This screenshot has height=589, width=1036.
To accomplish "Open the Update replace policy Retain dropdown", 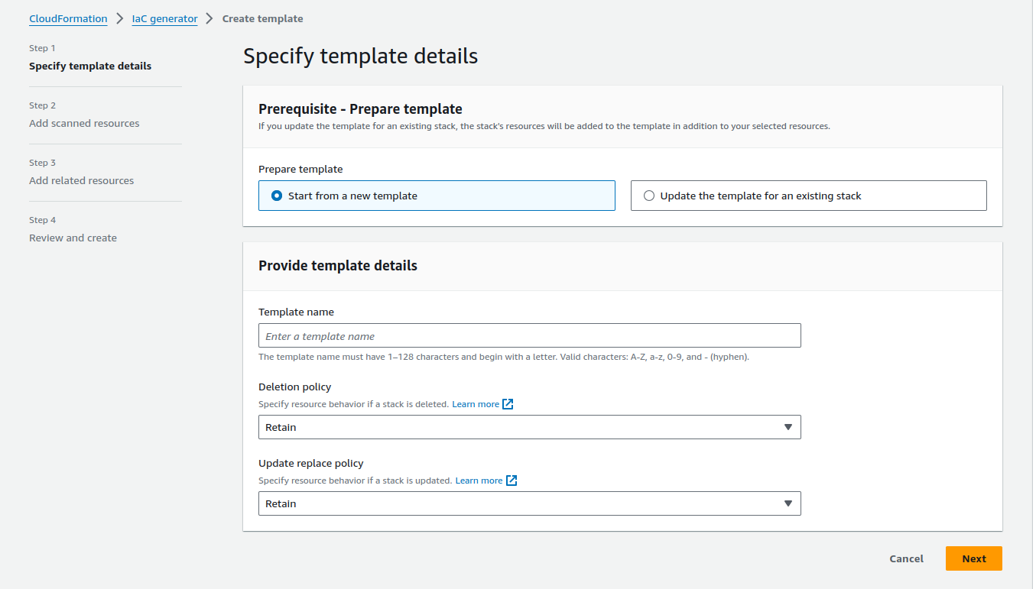I will coord(529,503).
